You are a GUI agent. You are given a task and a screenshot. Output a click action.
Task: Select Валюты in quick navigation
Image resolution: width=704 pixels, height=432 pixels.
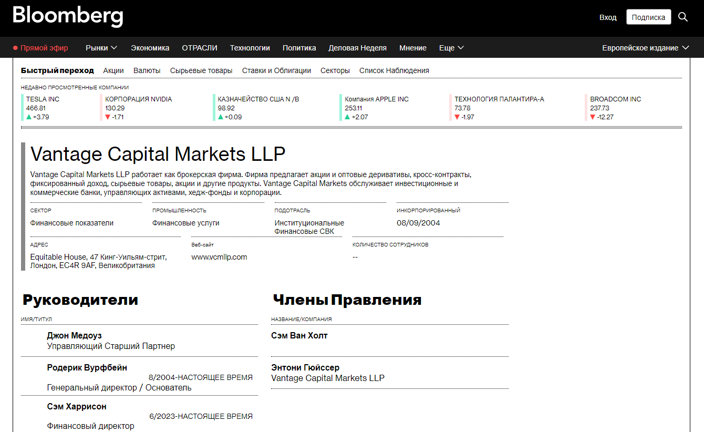147,70
